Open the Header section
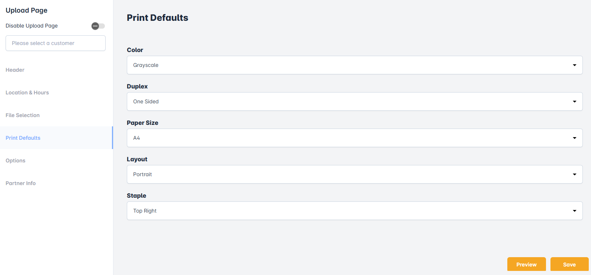 pos(15,70)
